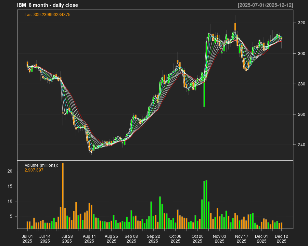Select the 280 price axis label

pyautogui.click(x=301, y=84)
